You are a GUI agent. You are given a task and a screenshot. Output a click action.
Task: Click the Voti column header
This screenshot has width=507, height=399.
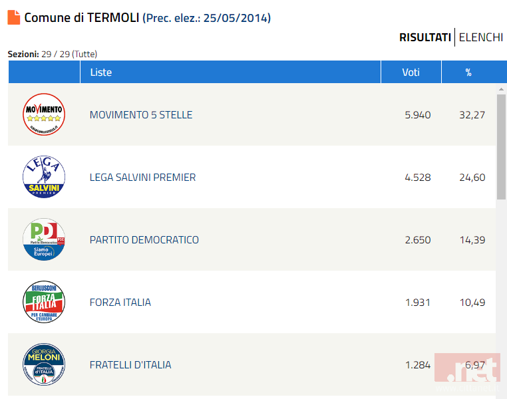point(411,72)
